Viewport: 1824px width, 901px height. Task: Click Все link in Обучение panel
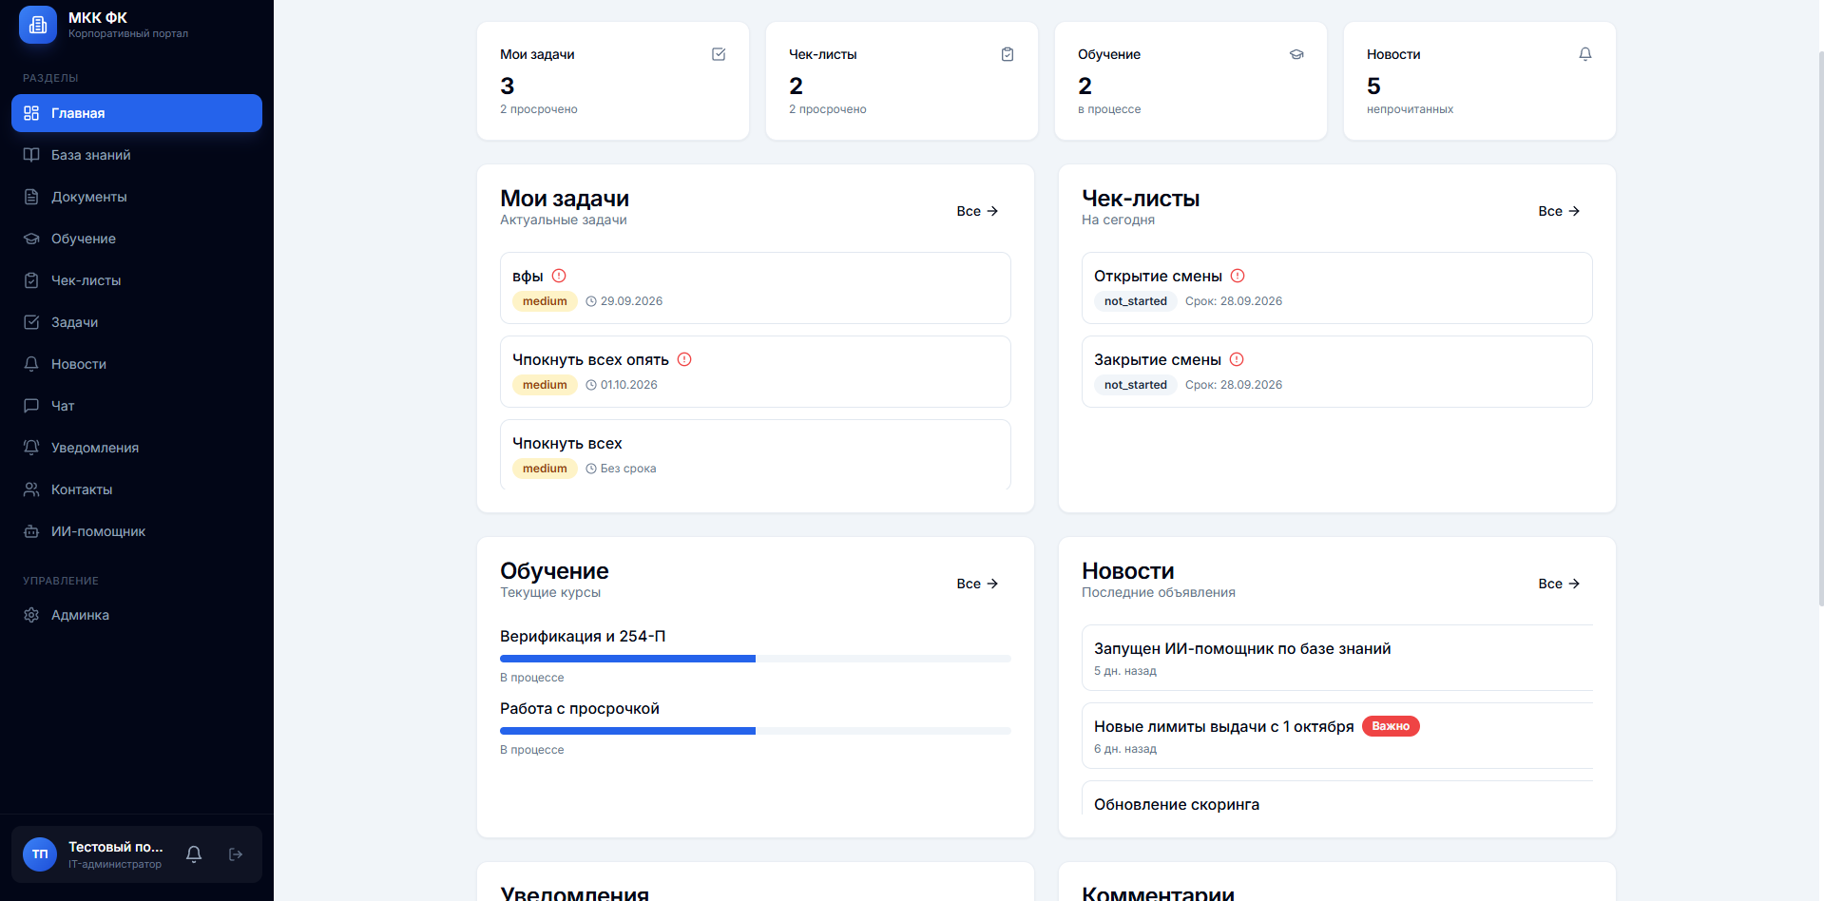point(977,584)
